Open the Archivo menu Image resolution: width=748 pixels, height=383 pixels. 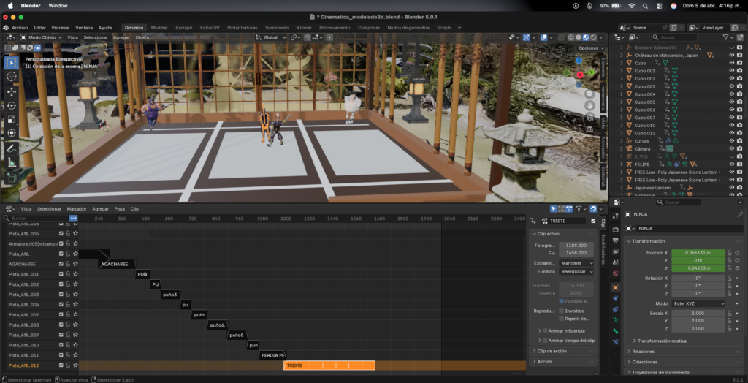pyautogui.click(x=20, y=27)
